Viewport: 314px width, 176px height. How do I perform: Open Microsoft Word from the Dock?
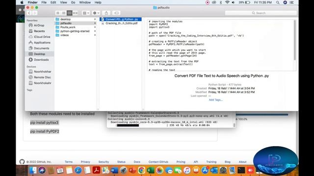(114, 170)
